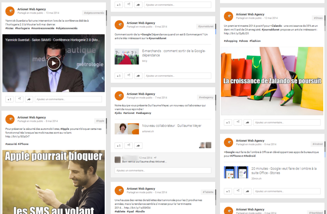327x214 pixels.
Task: Open Artionet avatar on the 6 mai post
Action: click(228, 143)
